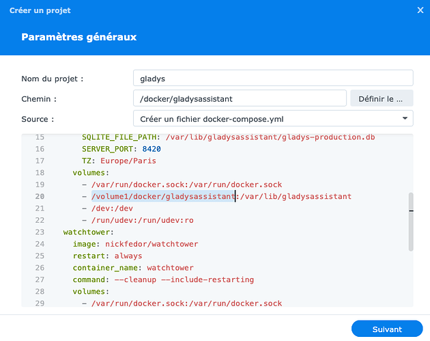Click the Chemin path field

[x=240, y=98]
